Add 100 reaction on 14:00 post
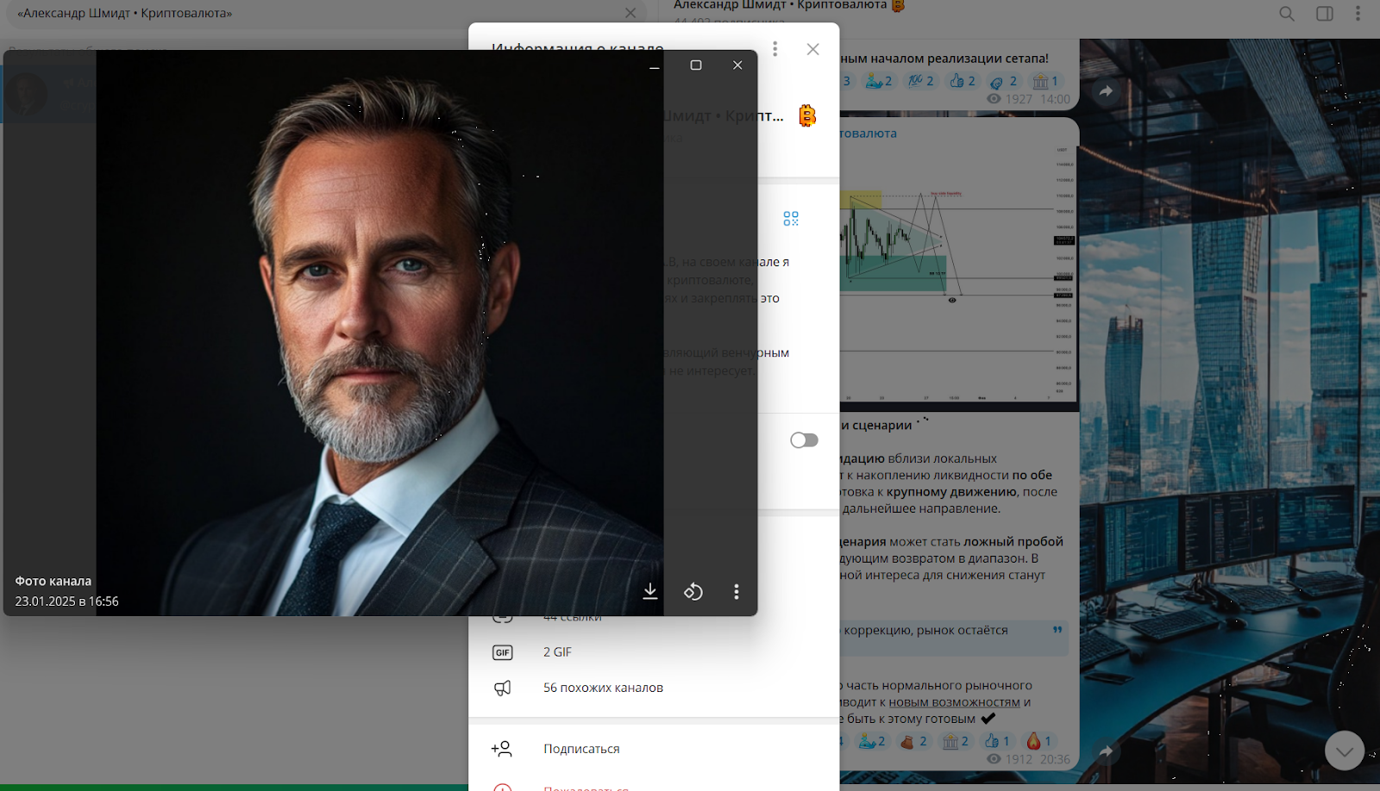Screen dimensions: 1380x791 921,81
